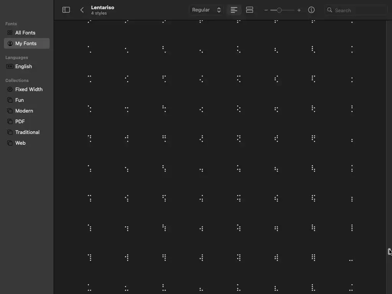Image resolution: width=392 pixels, height=294 pixels.
Task: Click the PDF collection icon
Action: [x=10, y=122]
